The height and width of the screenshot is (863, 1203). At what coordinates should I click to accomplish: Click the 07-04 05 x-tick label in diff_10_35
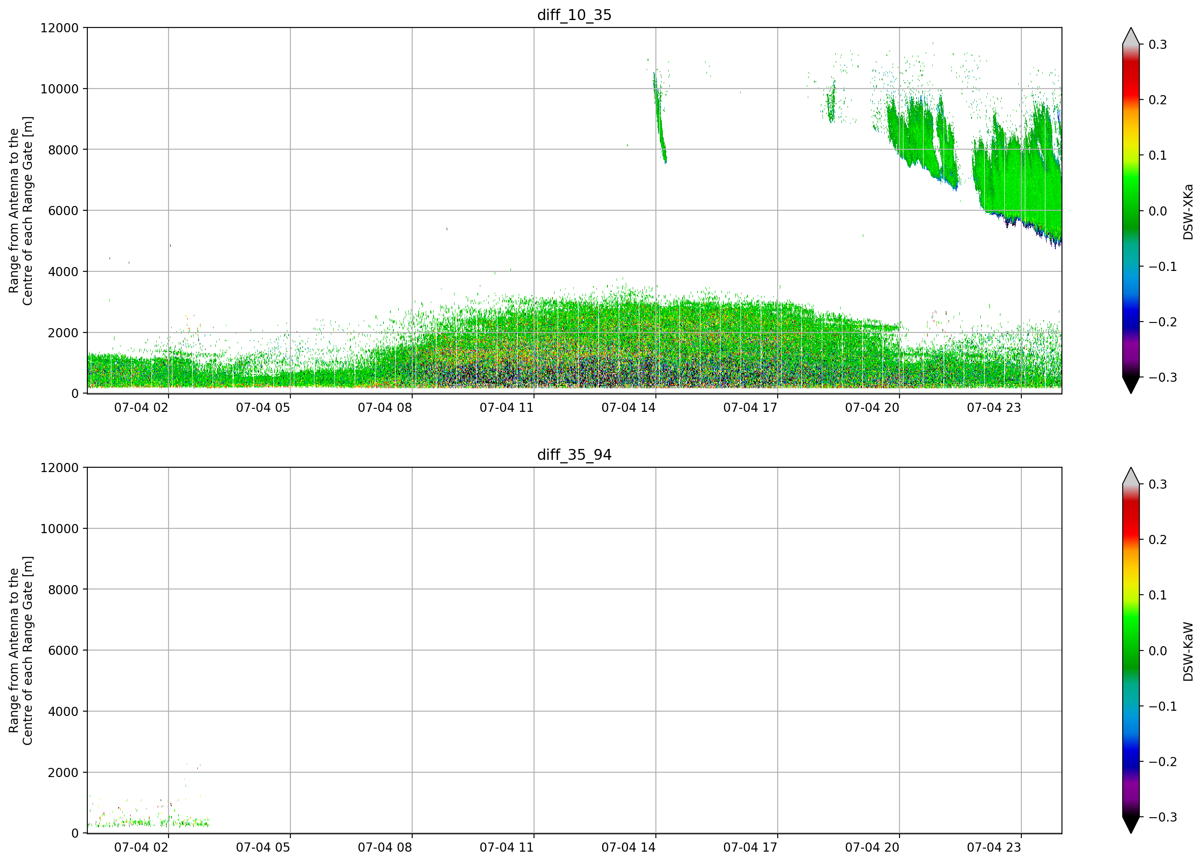263,408
